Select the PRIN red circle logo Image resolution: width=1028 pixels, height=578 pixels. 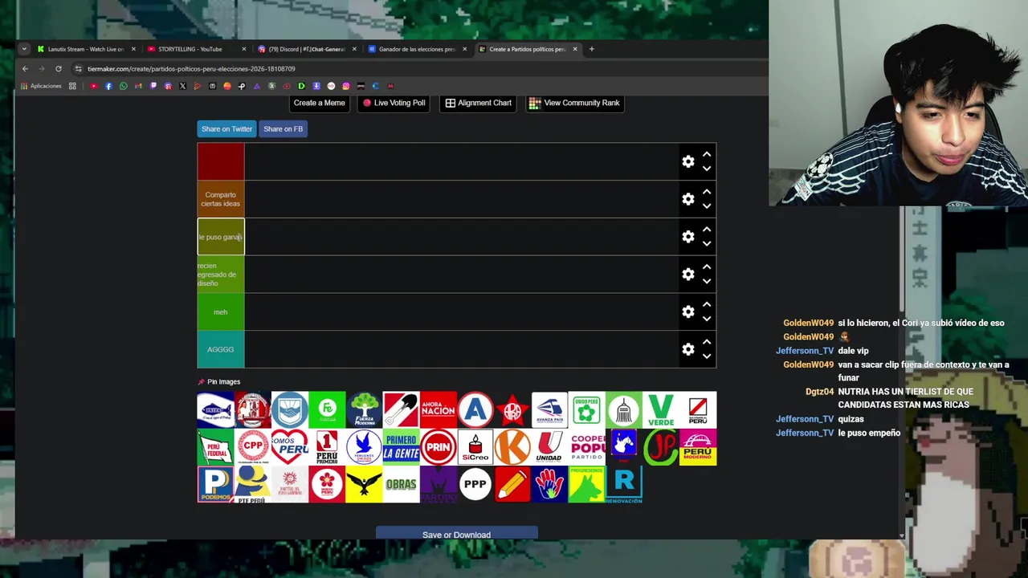tap(439, 447)
